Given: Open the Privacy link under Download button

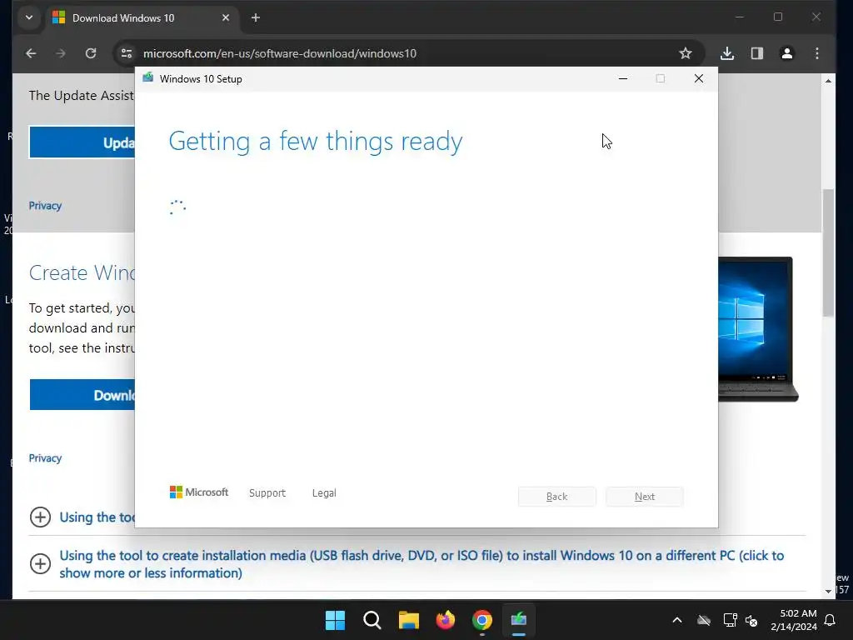Looking at the screenshot, I should pyautogui.click(x=45, y=458).
